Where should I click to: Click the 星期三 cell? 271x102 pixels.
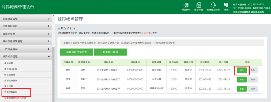click(x=84, y=70)
